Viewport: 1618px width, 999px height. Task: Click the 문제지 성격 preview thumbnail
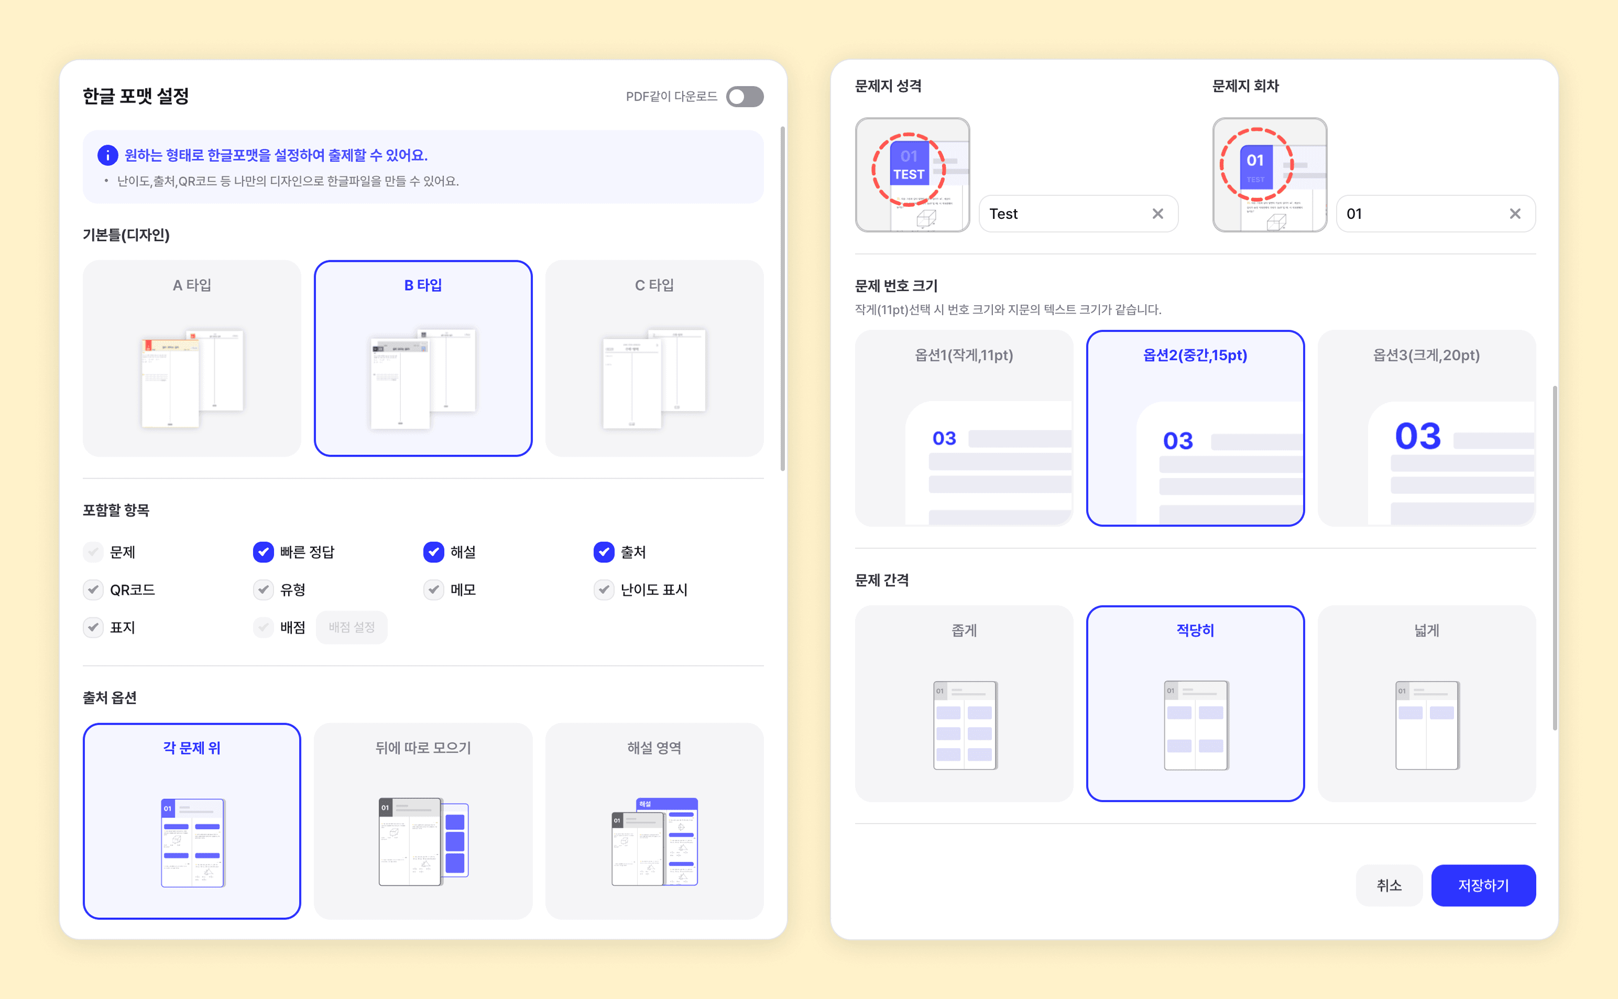point(912,175)
